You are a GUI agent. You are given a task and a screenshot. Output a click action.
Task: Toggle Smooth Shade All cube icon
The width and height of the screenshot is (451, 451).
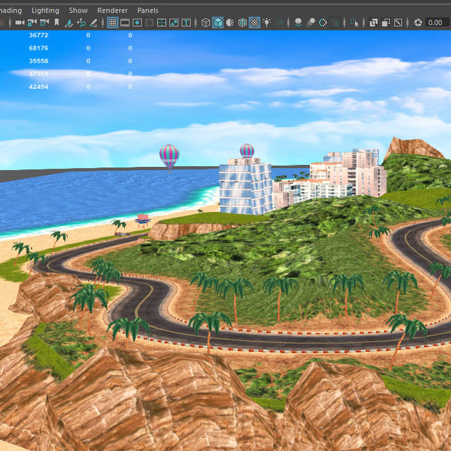[x=218, y=23]
